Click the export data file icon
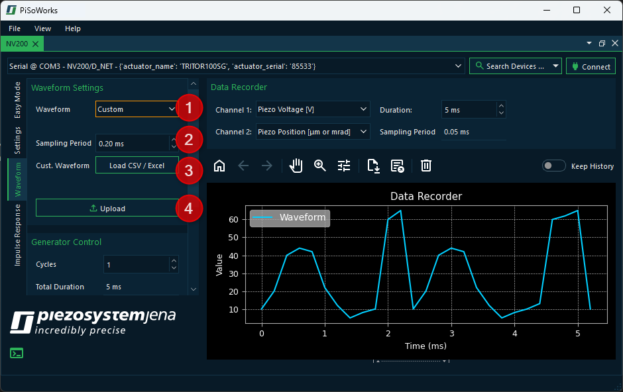Image resolution: width=623 pixels, height=392 pixels. (373, 166)
